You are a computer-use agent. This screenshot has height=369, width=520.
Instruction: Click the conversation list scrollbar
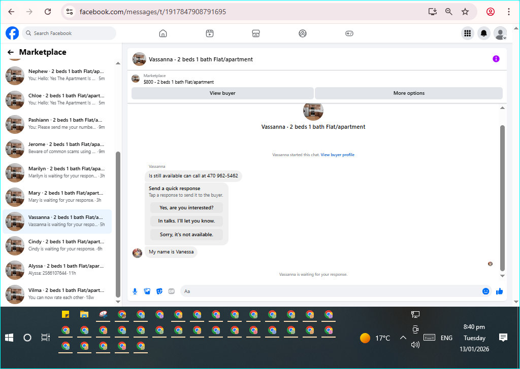pyautogui.click(x=118, y=225)
